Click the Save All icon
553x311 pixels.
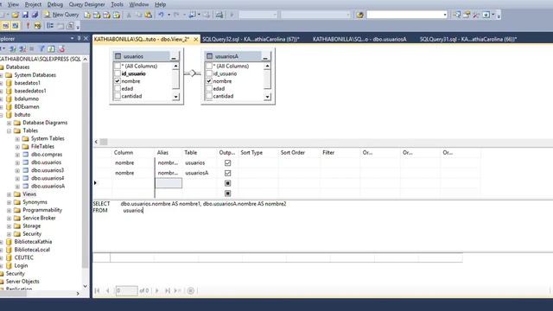[x=35, y=15]
